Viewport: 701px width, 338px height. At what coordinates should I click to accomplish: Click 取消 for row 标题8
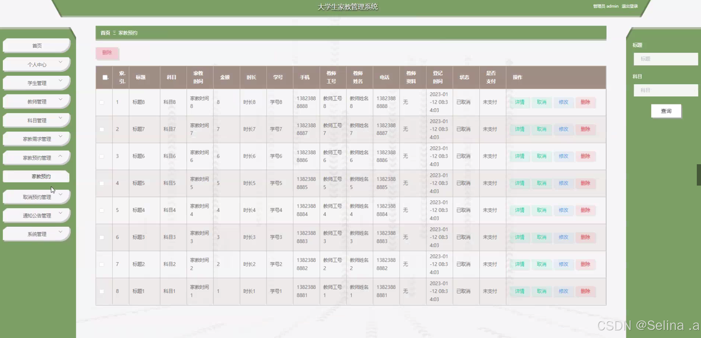pos(541,102)
